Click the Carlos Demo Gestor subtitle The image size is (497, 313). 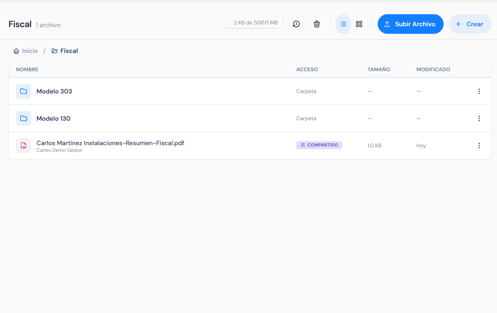59,150
